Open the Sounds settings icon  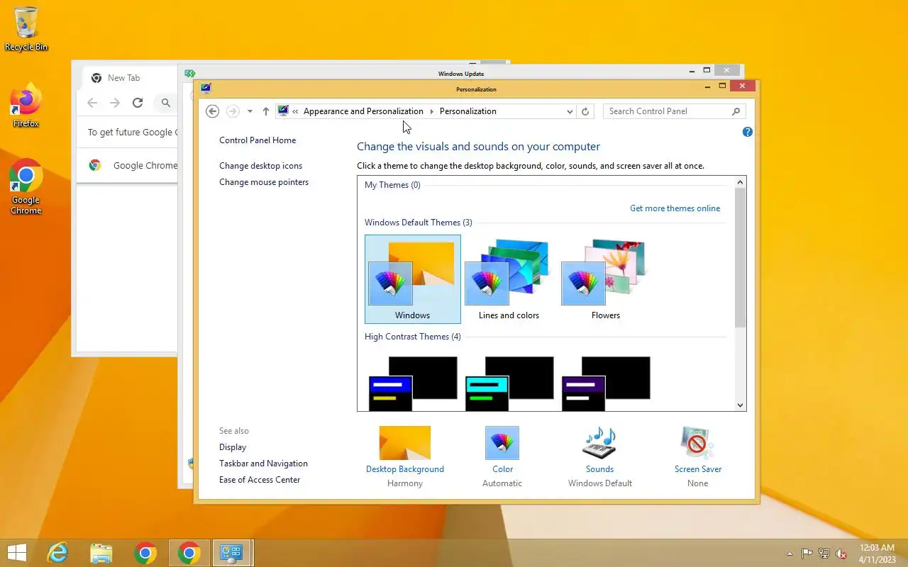[x=599, y=443]
